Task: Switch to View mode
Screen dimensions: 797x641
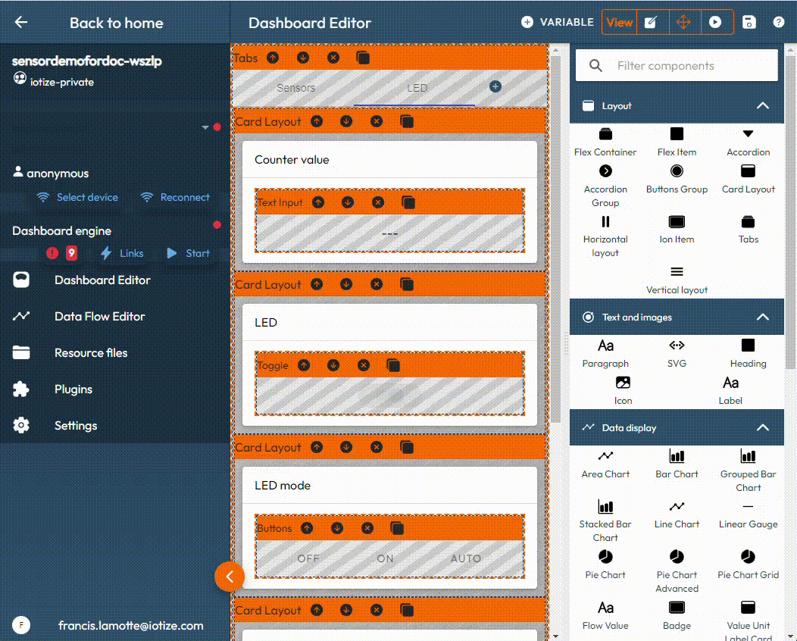Action: 619,22
